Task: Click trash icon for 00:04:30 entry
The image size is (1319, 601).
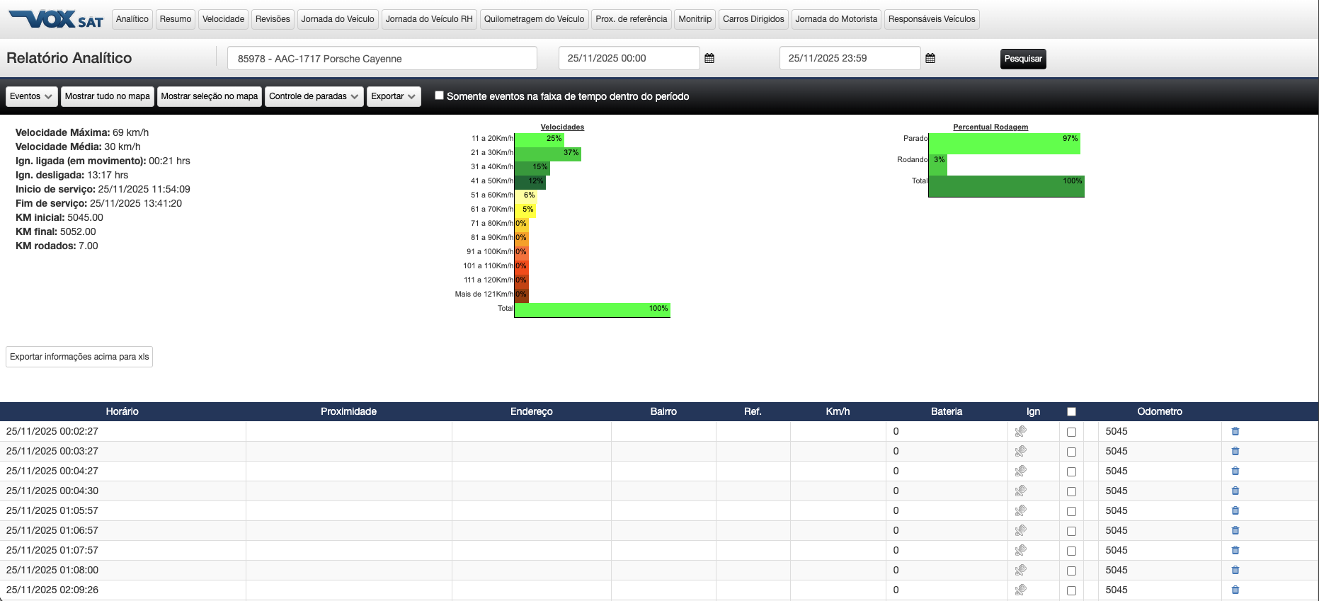Action: (x=1235, y=491)
